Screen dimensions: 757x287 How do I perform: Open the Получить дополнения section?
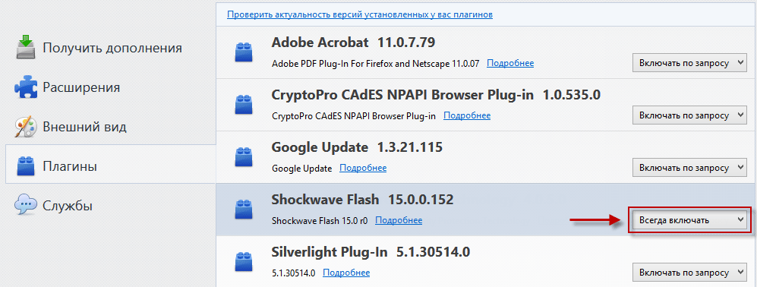click(111, 48)
